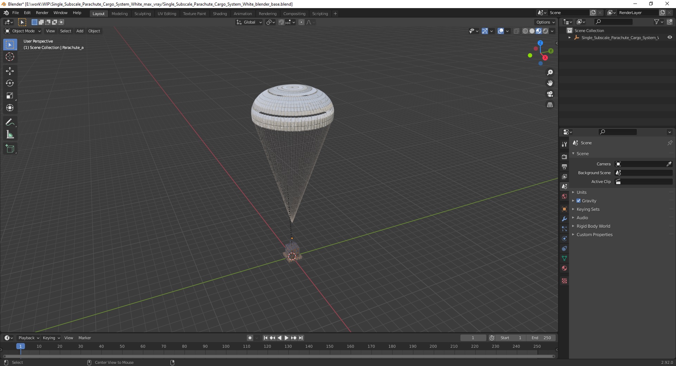Switch to wireframe viewport shading
Viewport: 676px width, 366px height.
pos(525,31)
